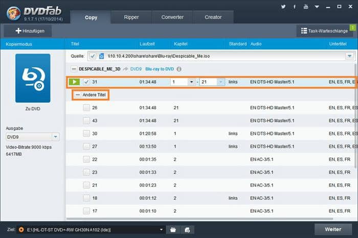Screen dimensions: 358x238
Task: Uncheck the checkbox for title 31
Action: tap(86, 82)
